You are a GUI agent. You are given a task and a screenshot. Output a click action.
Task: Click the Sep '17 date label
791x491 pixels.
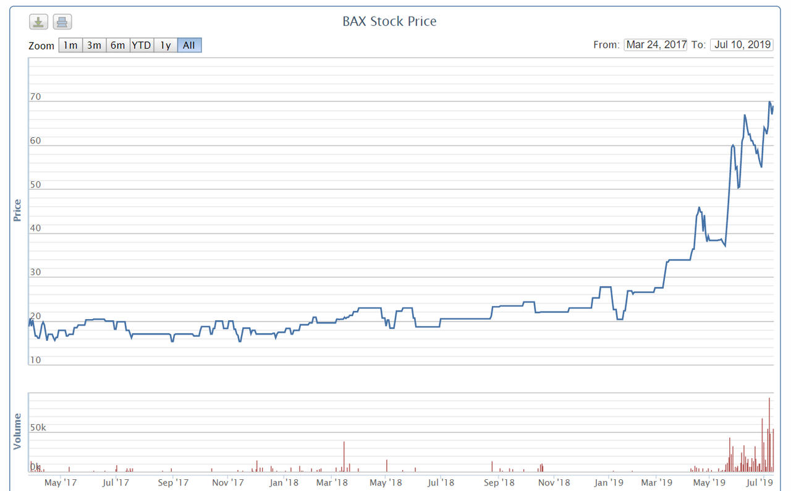pos(174,482)
